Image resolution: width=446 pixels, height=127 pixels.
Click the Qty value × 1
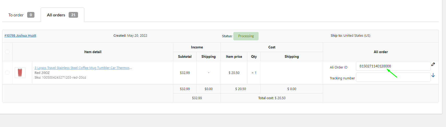coord(254,73)
